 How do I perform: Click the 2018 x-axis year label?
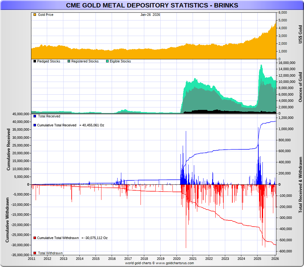pos(144,258)
